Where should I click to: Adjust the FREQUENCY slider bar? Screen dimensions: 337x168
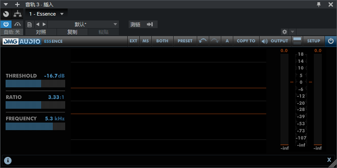click(35, 126)
